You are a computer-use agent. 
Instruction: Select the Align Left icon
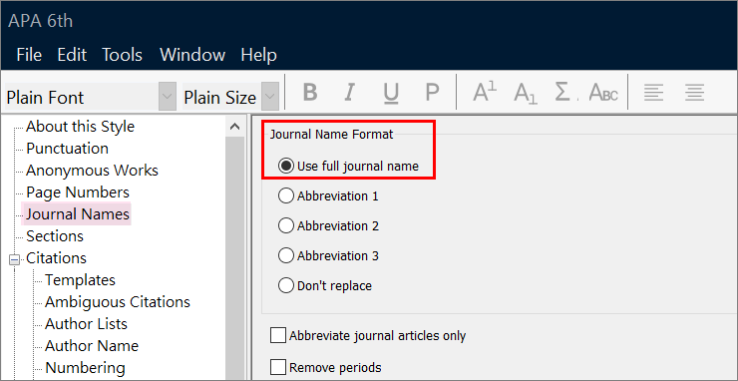[653, 93]
